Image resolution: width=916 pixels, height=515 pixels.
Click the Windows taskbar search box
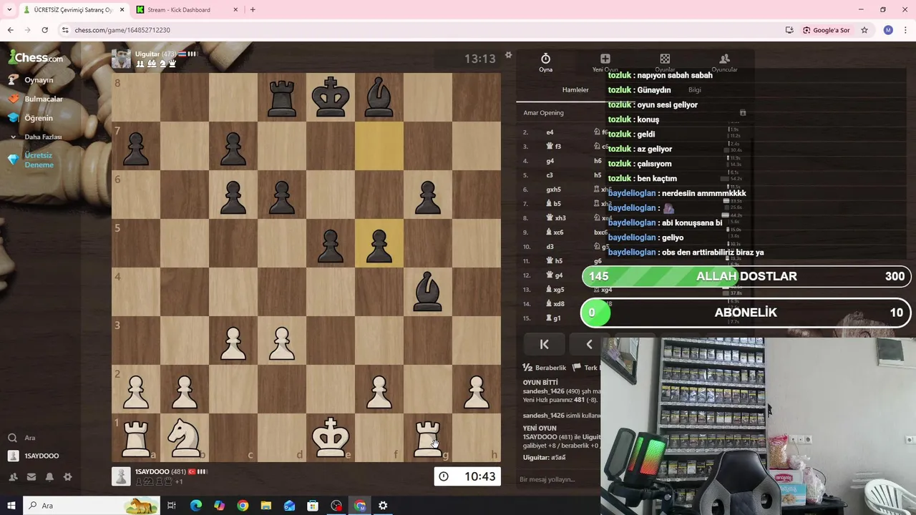92,506
